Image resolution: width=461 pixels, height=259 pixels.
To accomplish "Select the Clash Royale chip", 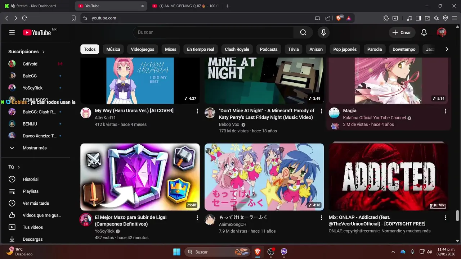I will coord(237,49).
